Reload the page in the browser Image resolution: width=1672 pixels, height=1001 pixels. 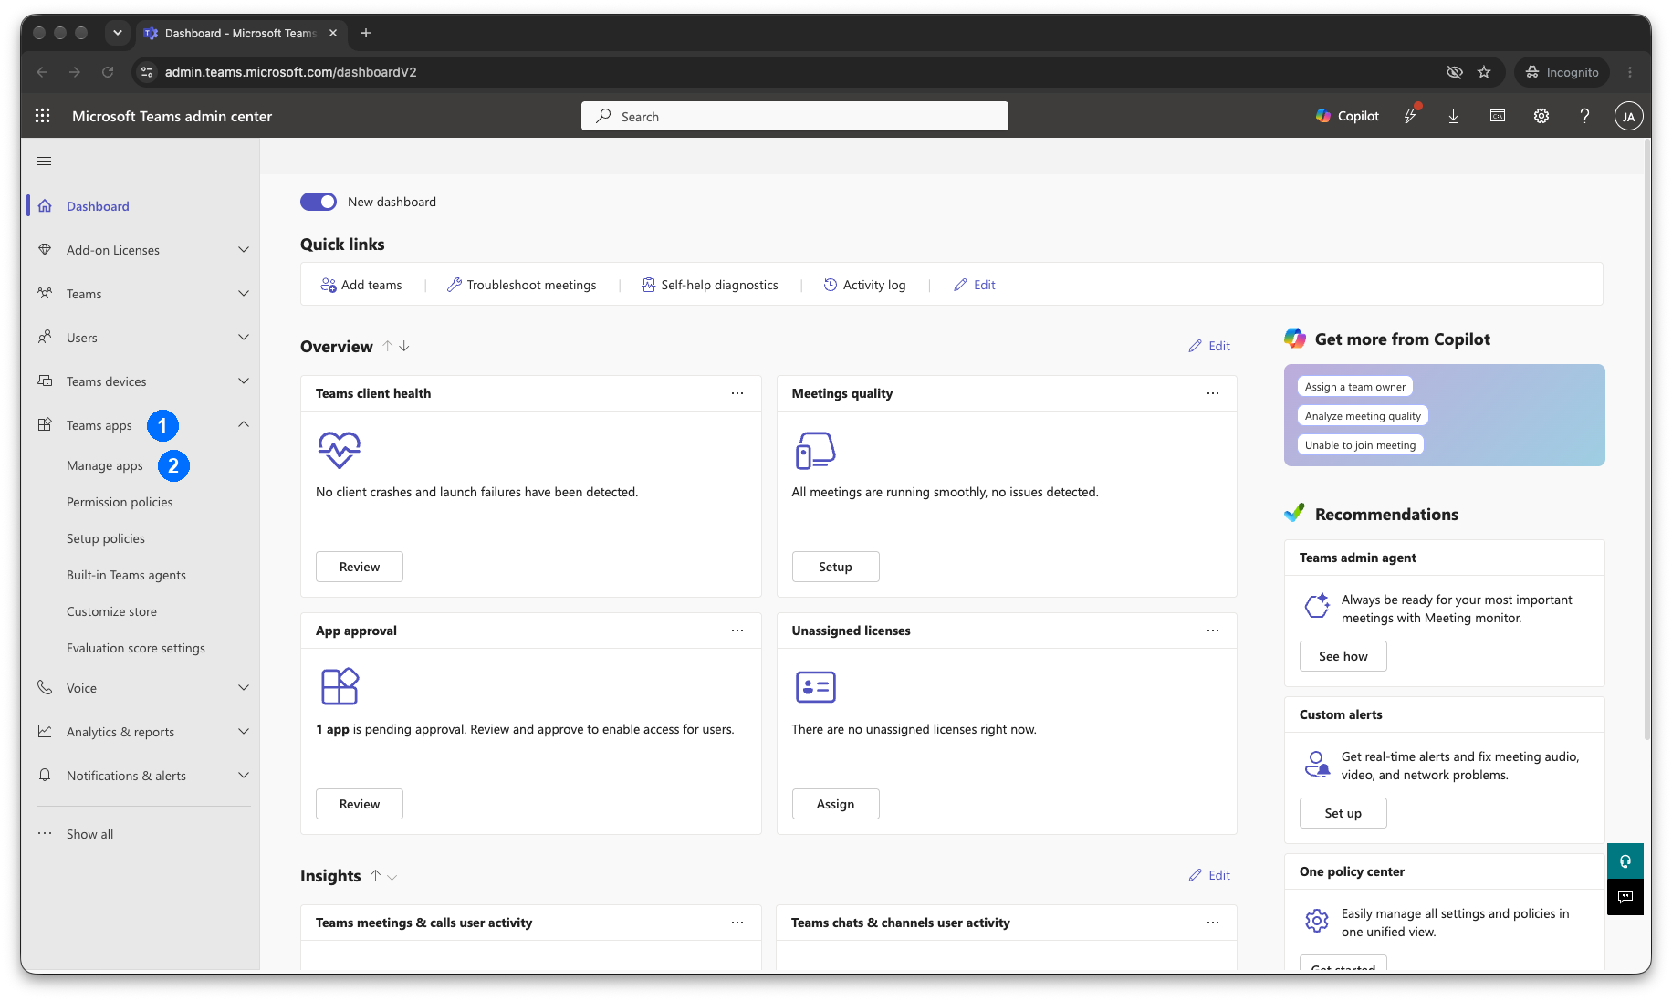point(108,72)
